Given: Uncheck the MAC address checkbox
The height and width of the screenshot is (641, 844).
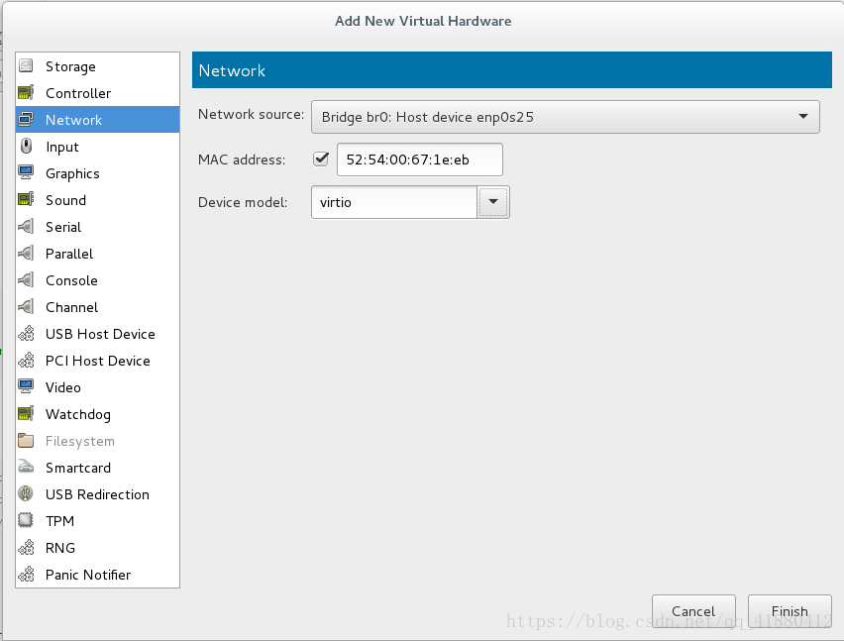Looking at the screenshot, I should tap(321, 159).
